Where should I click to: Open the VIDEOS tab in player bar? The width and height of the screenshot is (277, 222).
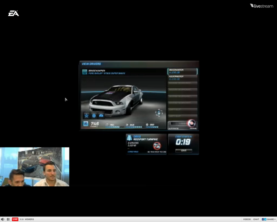point(247,219)
